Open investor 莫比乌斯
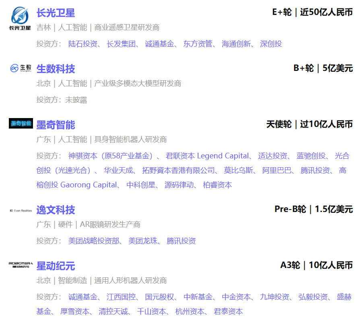 tap(238, 170)
